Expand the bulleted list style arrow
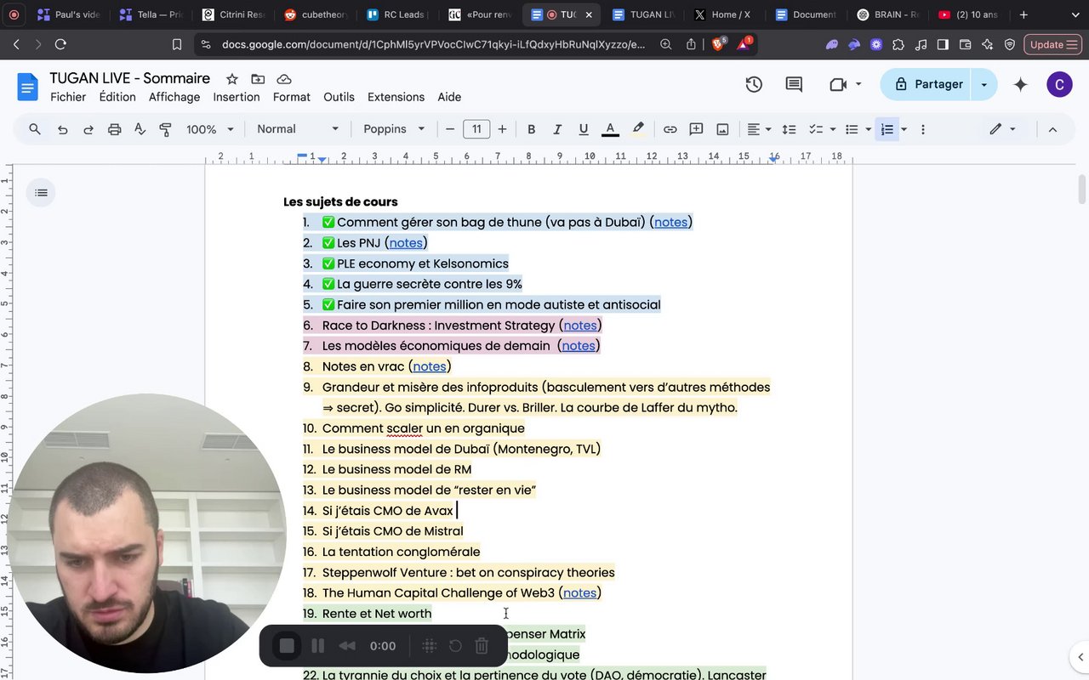 tap(868, 129)
